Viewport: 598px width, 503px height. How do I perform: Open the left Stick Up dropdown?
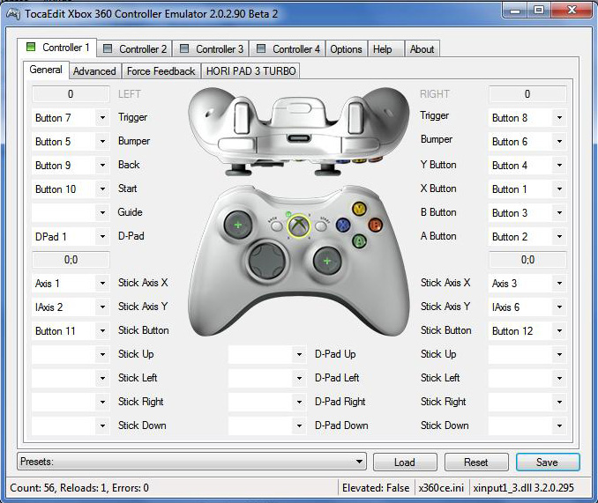click(x=71, y=354)
